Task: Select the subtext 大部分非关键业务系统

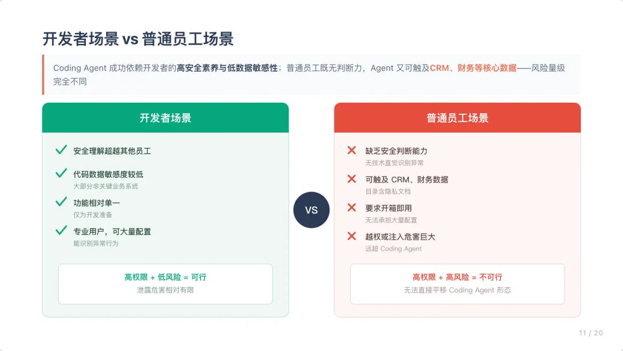Action: [x=106, y=186]
